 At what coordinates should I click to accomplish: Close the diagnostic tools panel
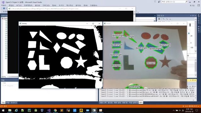195,16
